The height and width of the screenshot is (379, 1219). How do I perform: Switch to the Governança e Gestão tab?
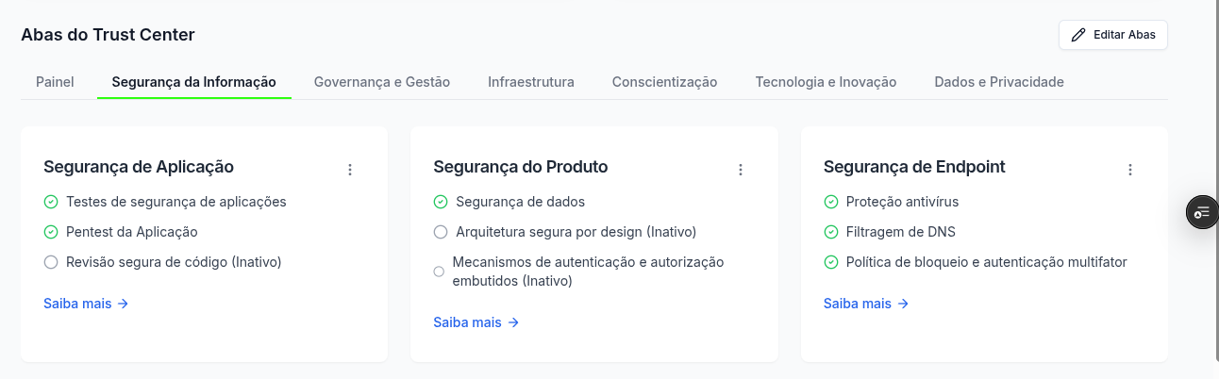[382, 82]
